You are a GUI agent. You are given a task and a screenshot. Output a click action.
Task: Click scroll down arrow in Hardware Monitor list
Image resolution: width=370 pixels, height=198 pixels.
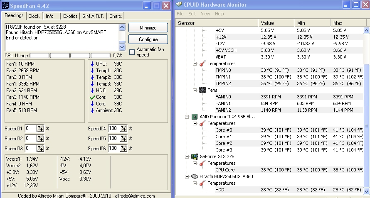pyautogui.click(x=366, y=191)
